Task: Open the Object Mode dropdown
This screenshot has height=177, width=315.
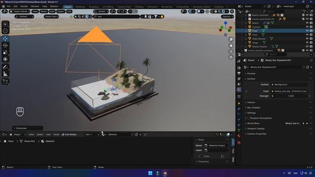Action: 20,11
